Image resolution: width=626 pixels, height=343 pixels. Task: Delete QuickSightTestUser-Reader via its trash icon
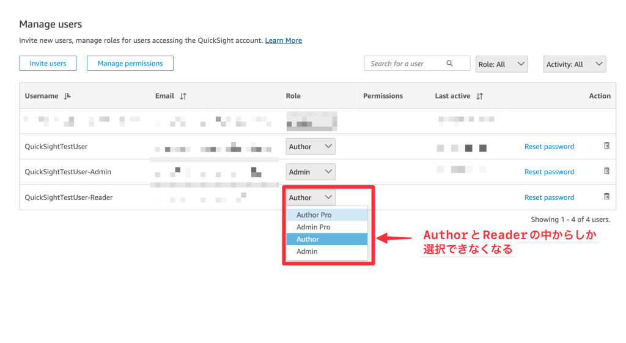click(x=606, y=196)
